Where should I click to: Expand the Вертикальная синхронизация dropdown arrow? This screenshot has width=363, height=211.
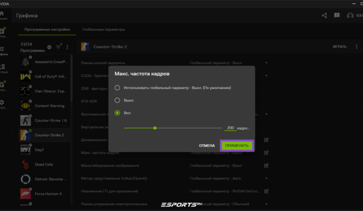coord(266,114)
